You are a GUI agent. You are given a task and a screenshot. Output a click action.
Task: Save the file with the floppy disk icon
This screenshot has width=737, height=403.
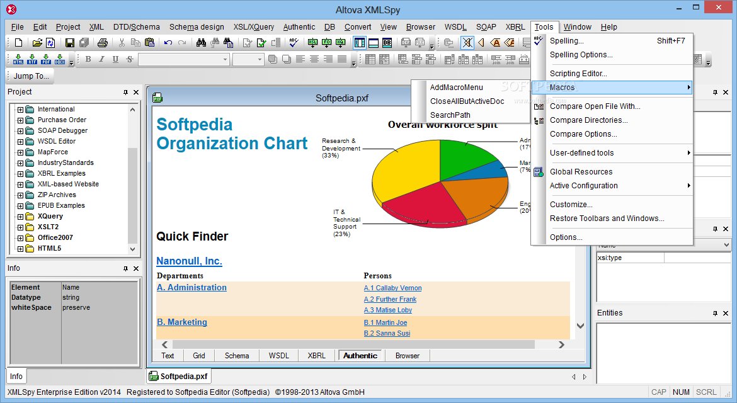coord(69,43)
